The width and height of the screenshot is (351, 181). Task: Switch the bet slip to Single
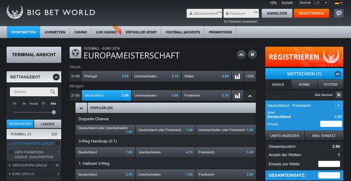[278, 84]
